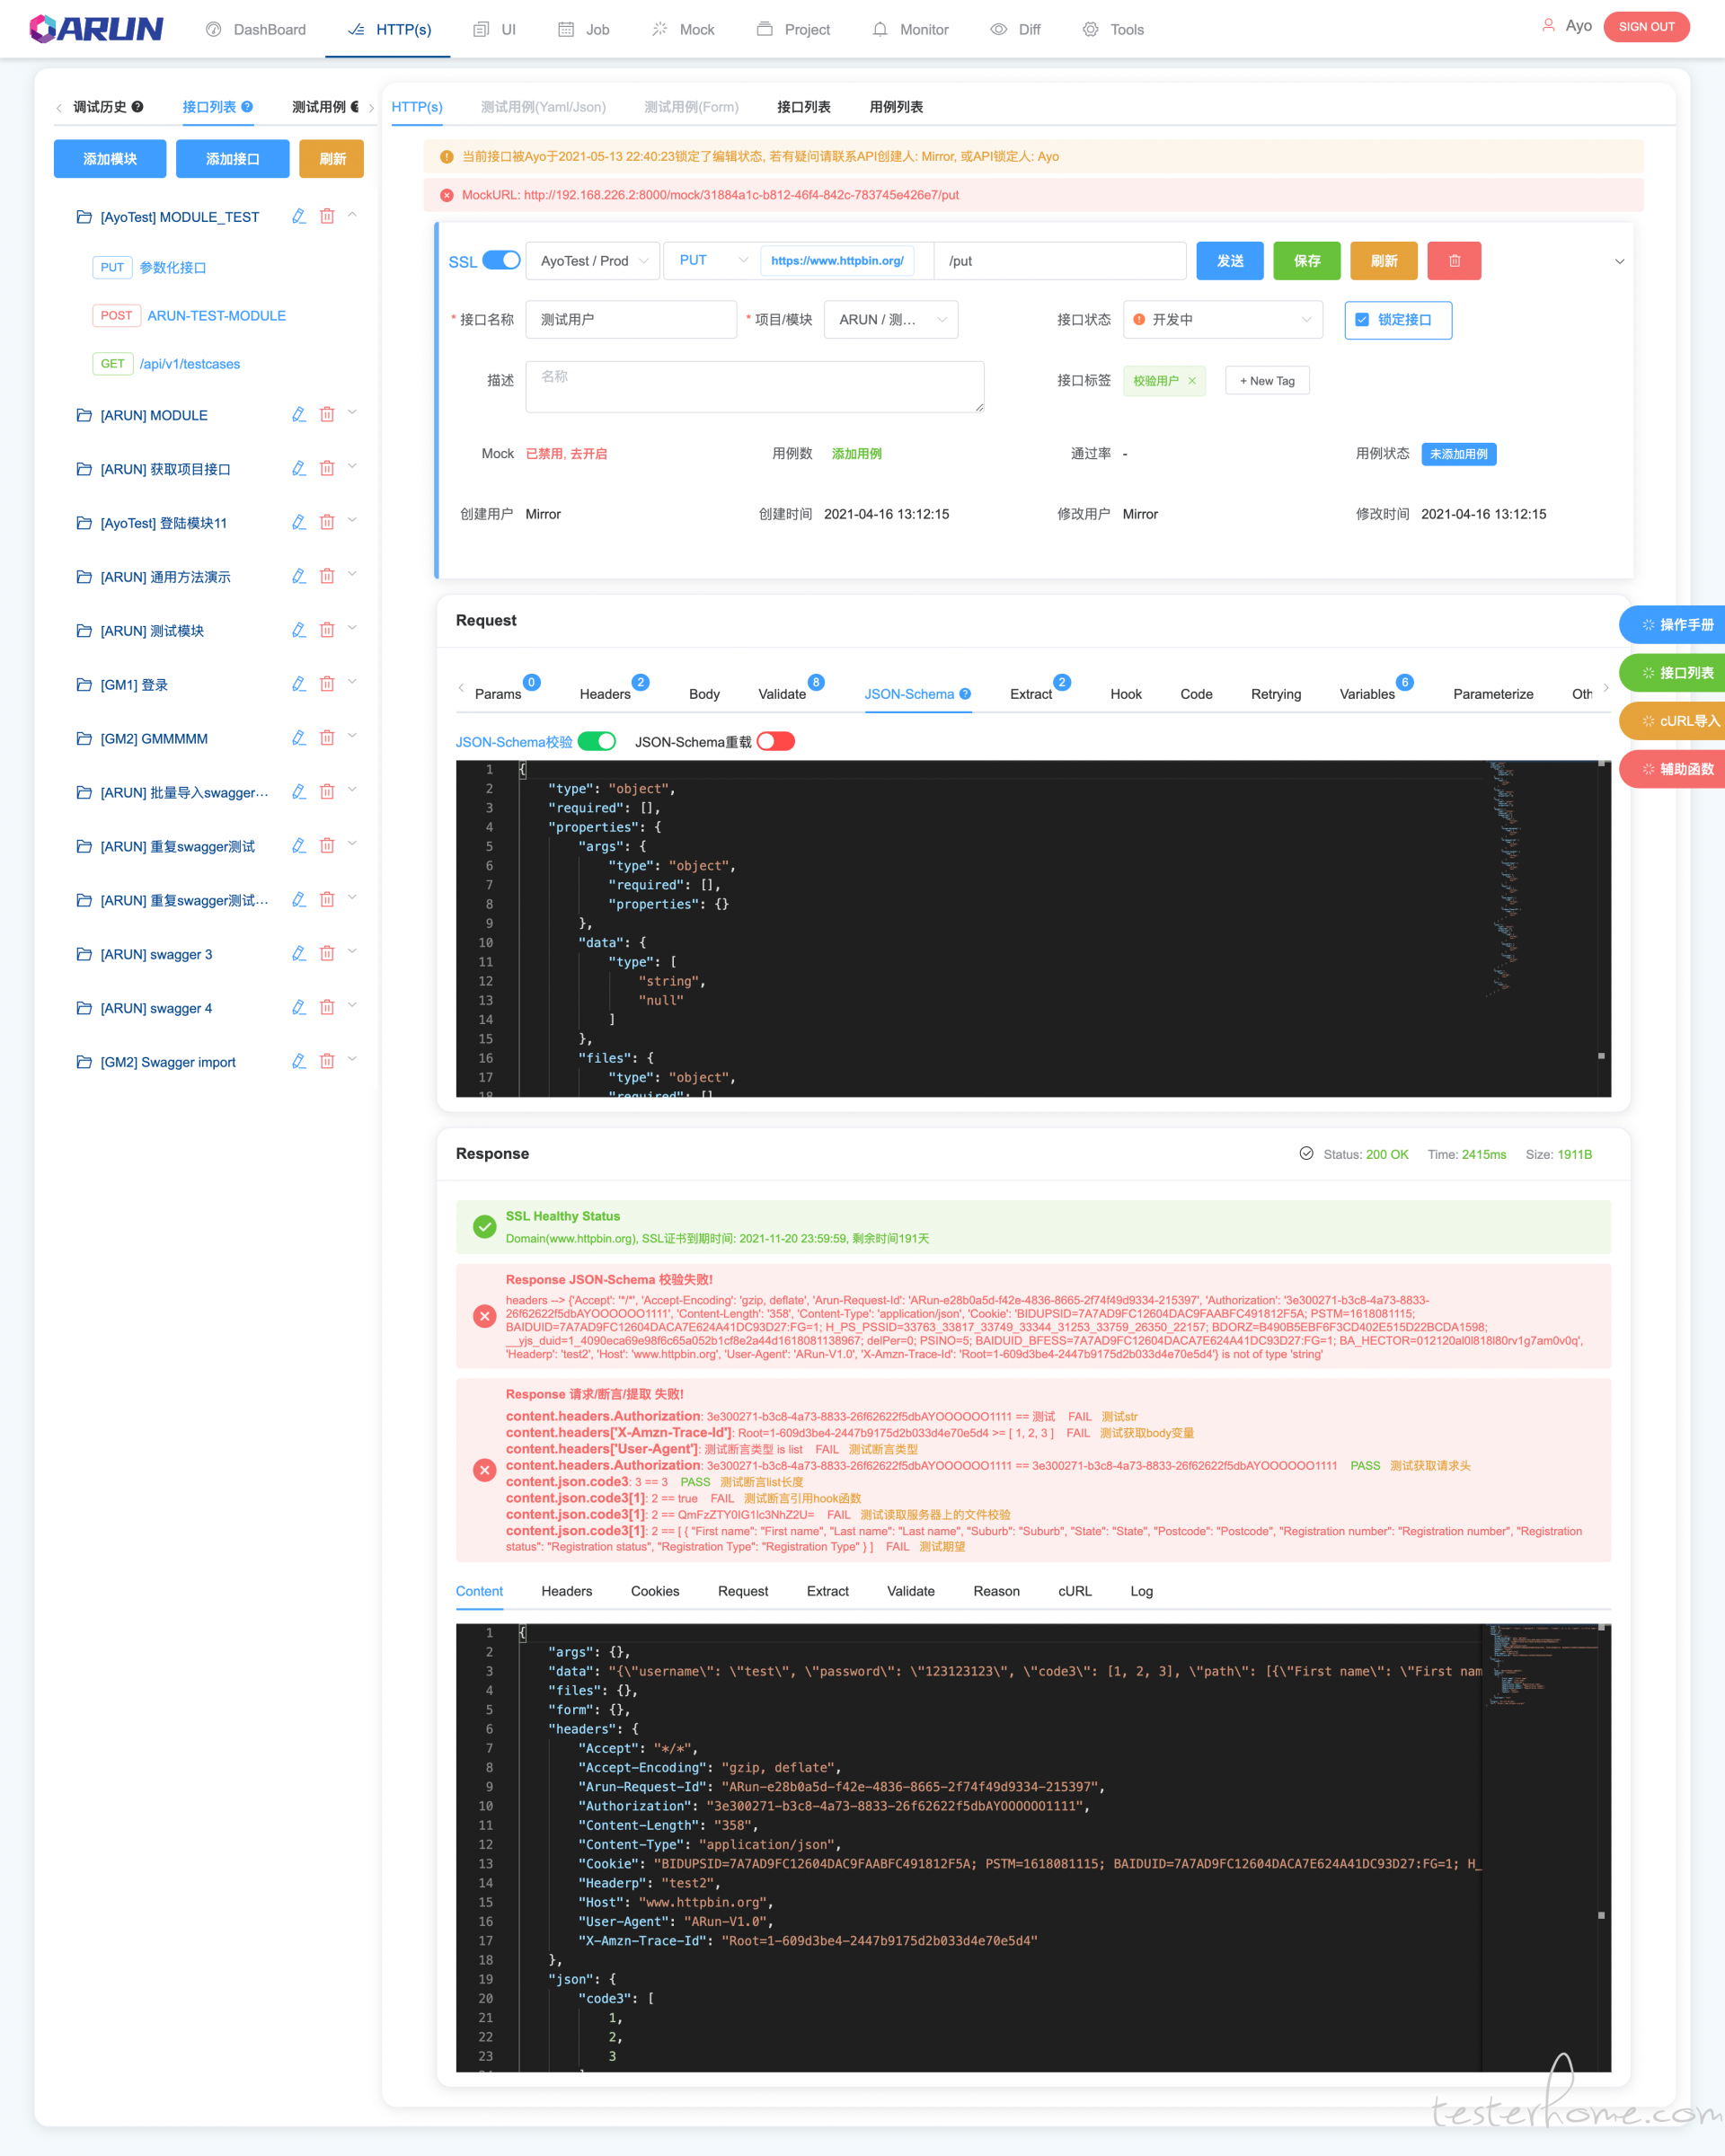Open the cURL导入 side button
The width and height of the screenshot is (1725, 2156).
point(1673,721)
